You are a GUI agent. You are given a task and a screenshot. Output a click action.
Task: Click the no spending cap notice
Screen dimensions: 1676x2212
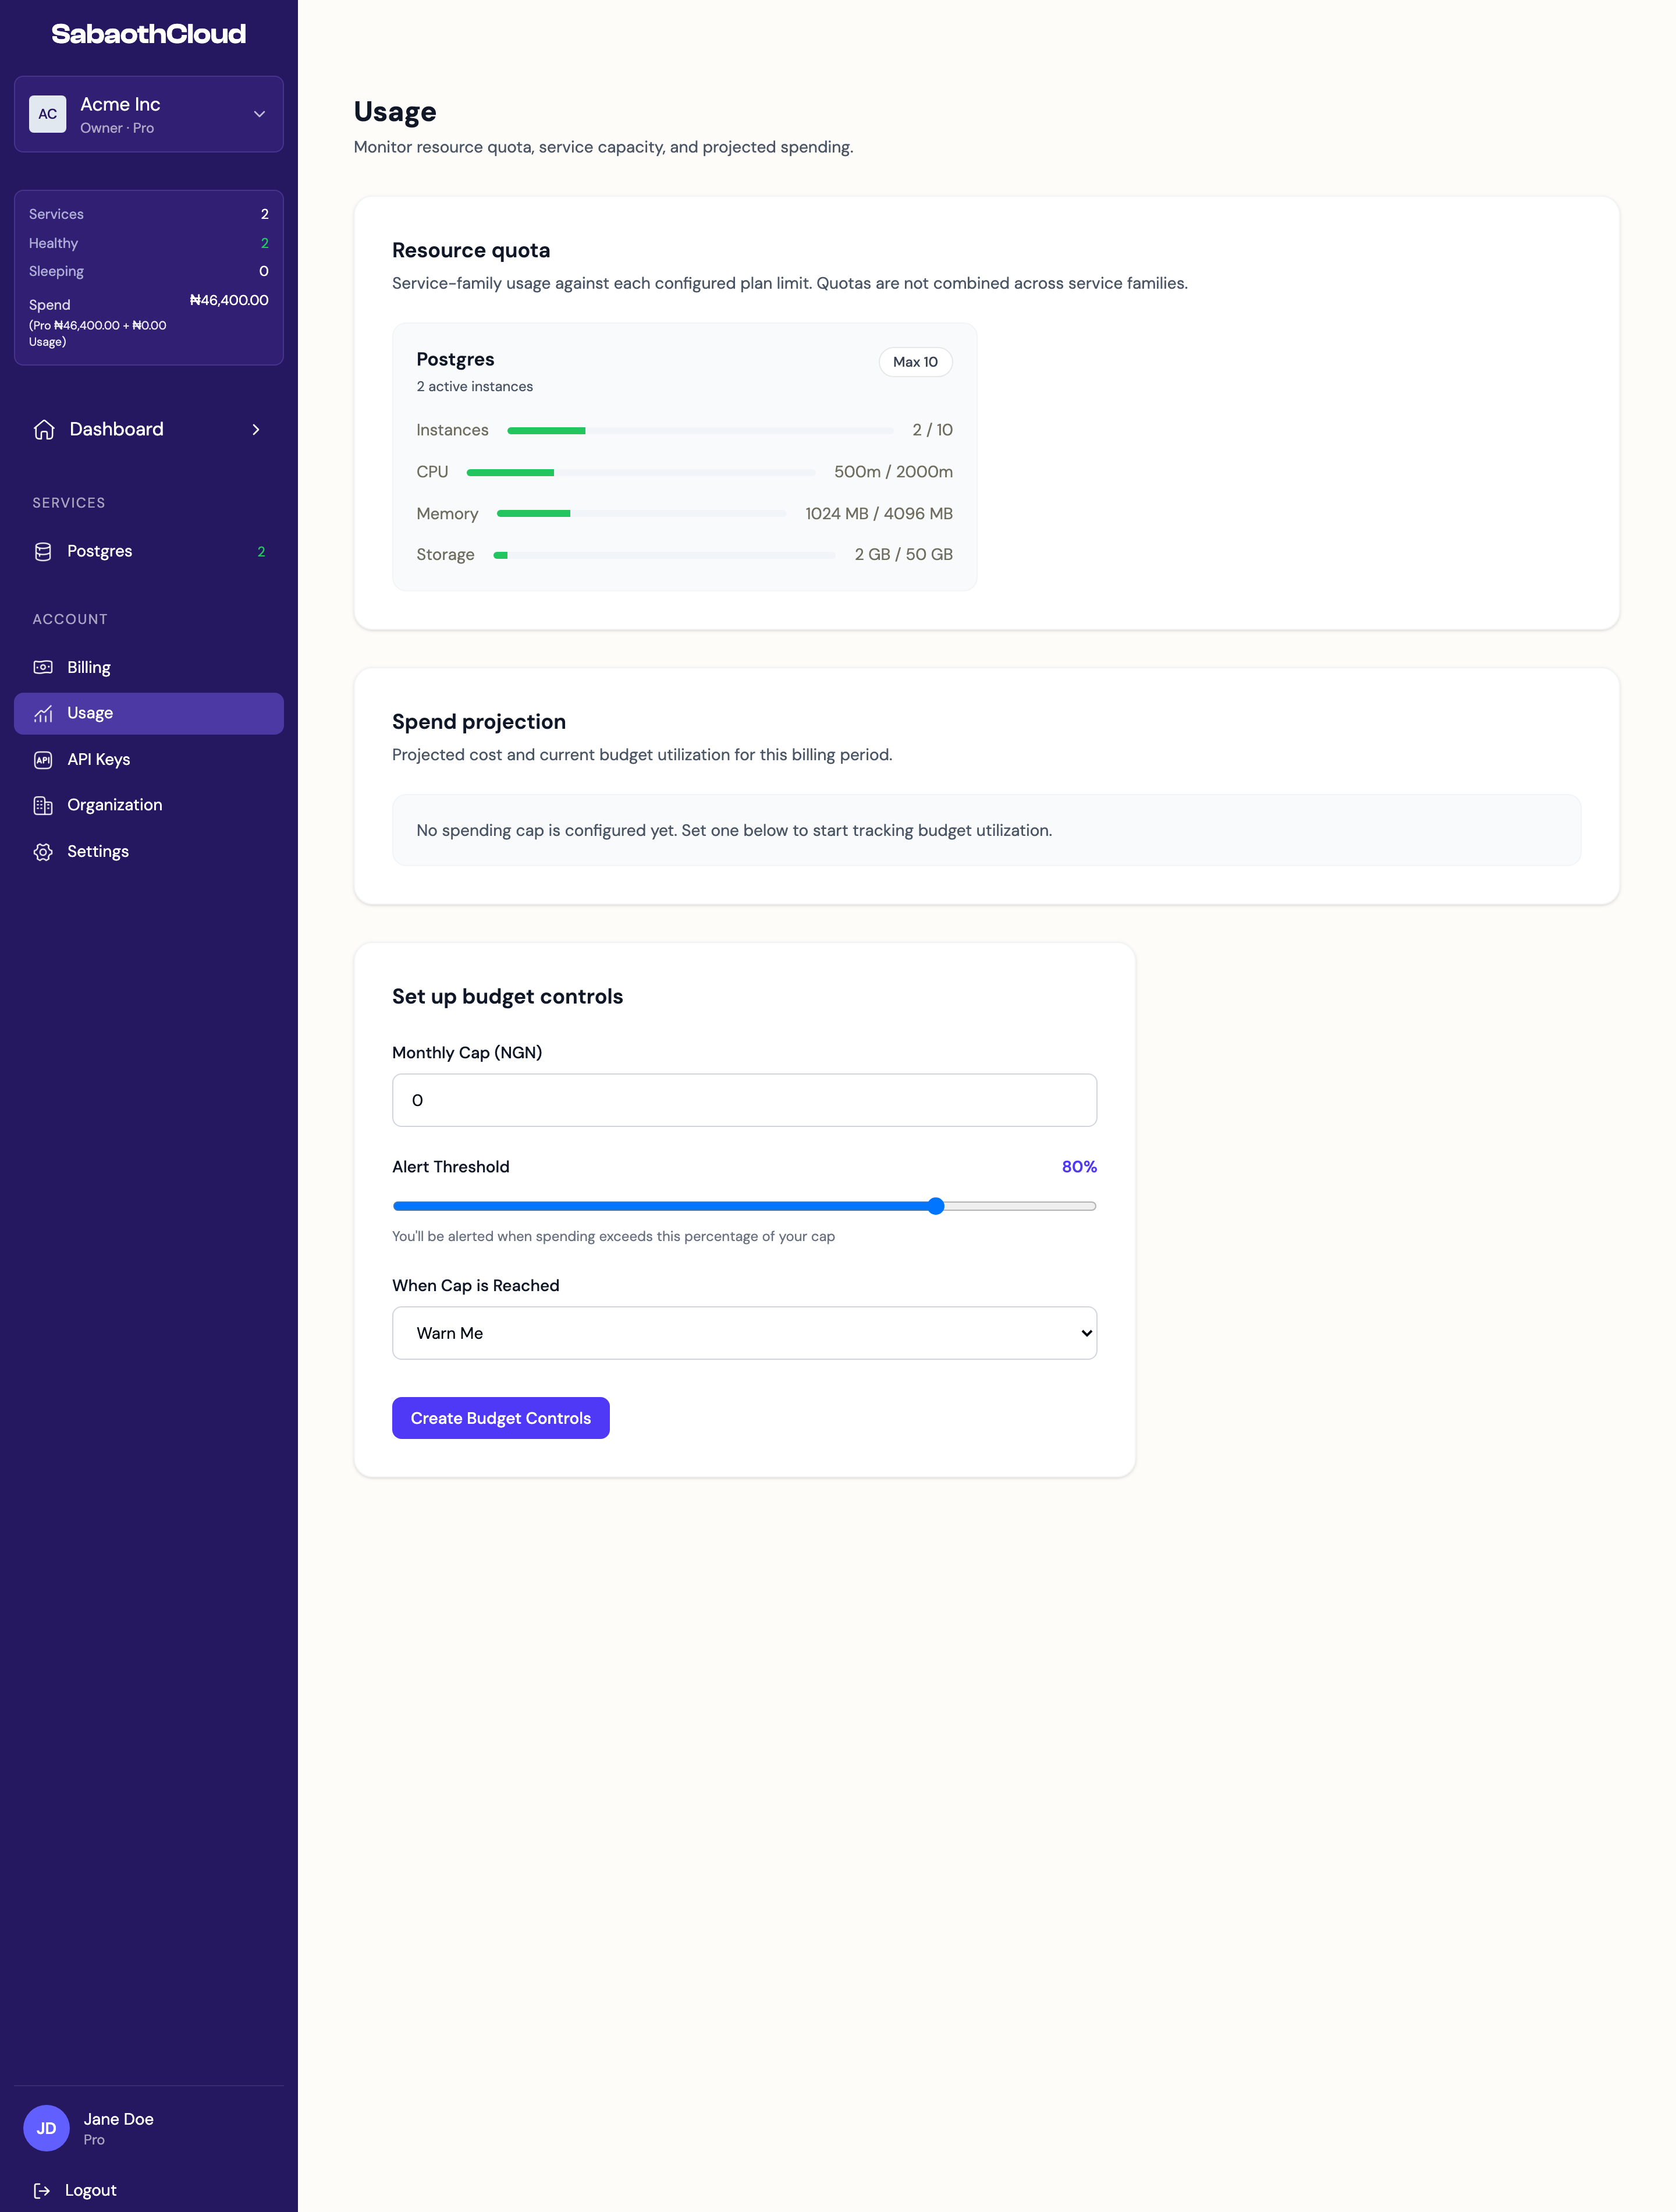[986, 830]
